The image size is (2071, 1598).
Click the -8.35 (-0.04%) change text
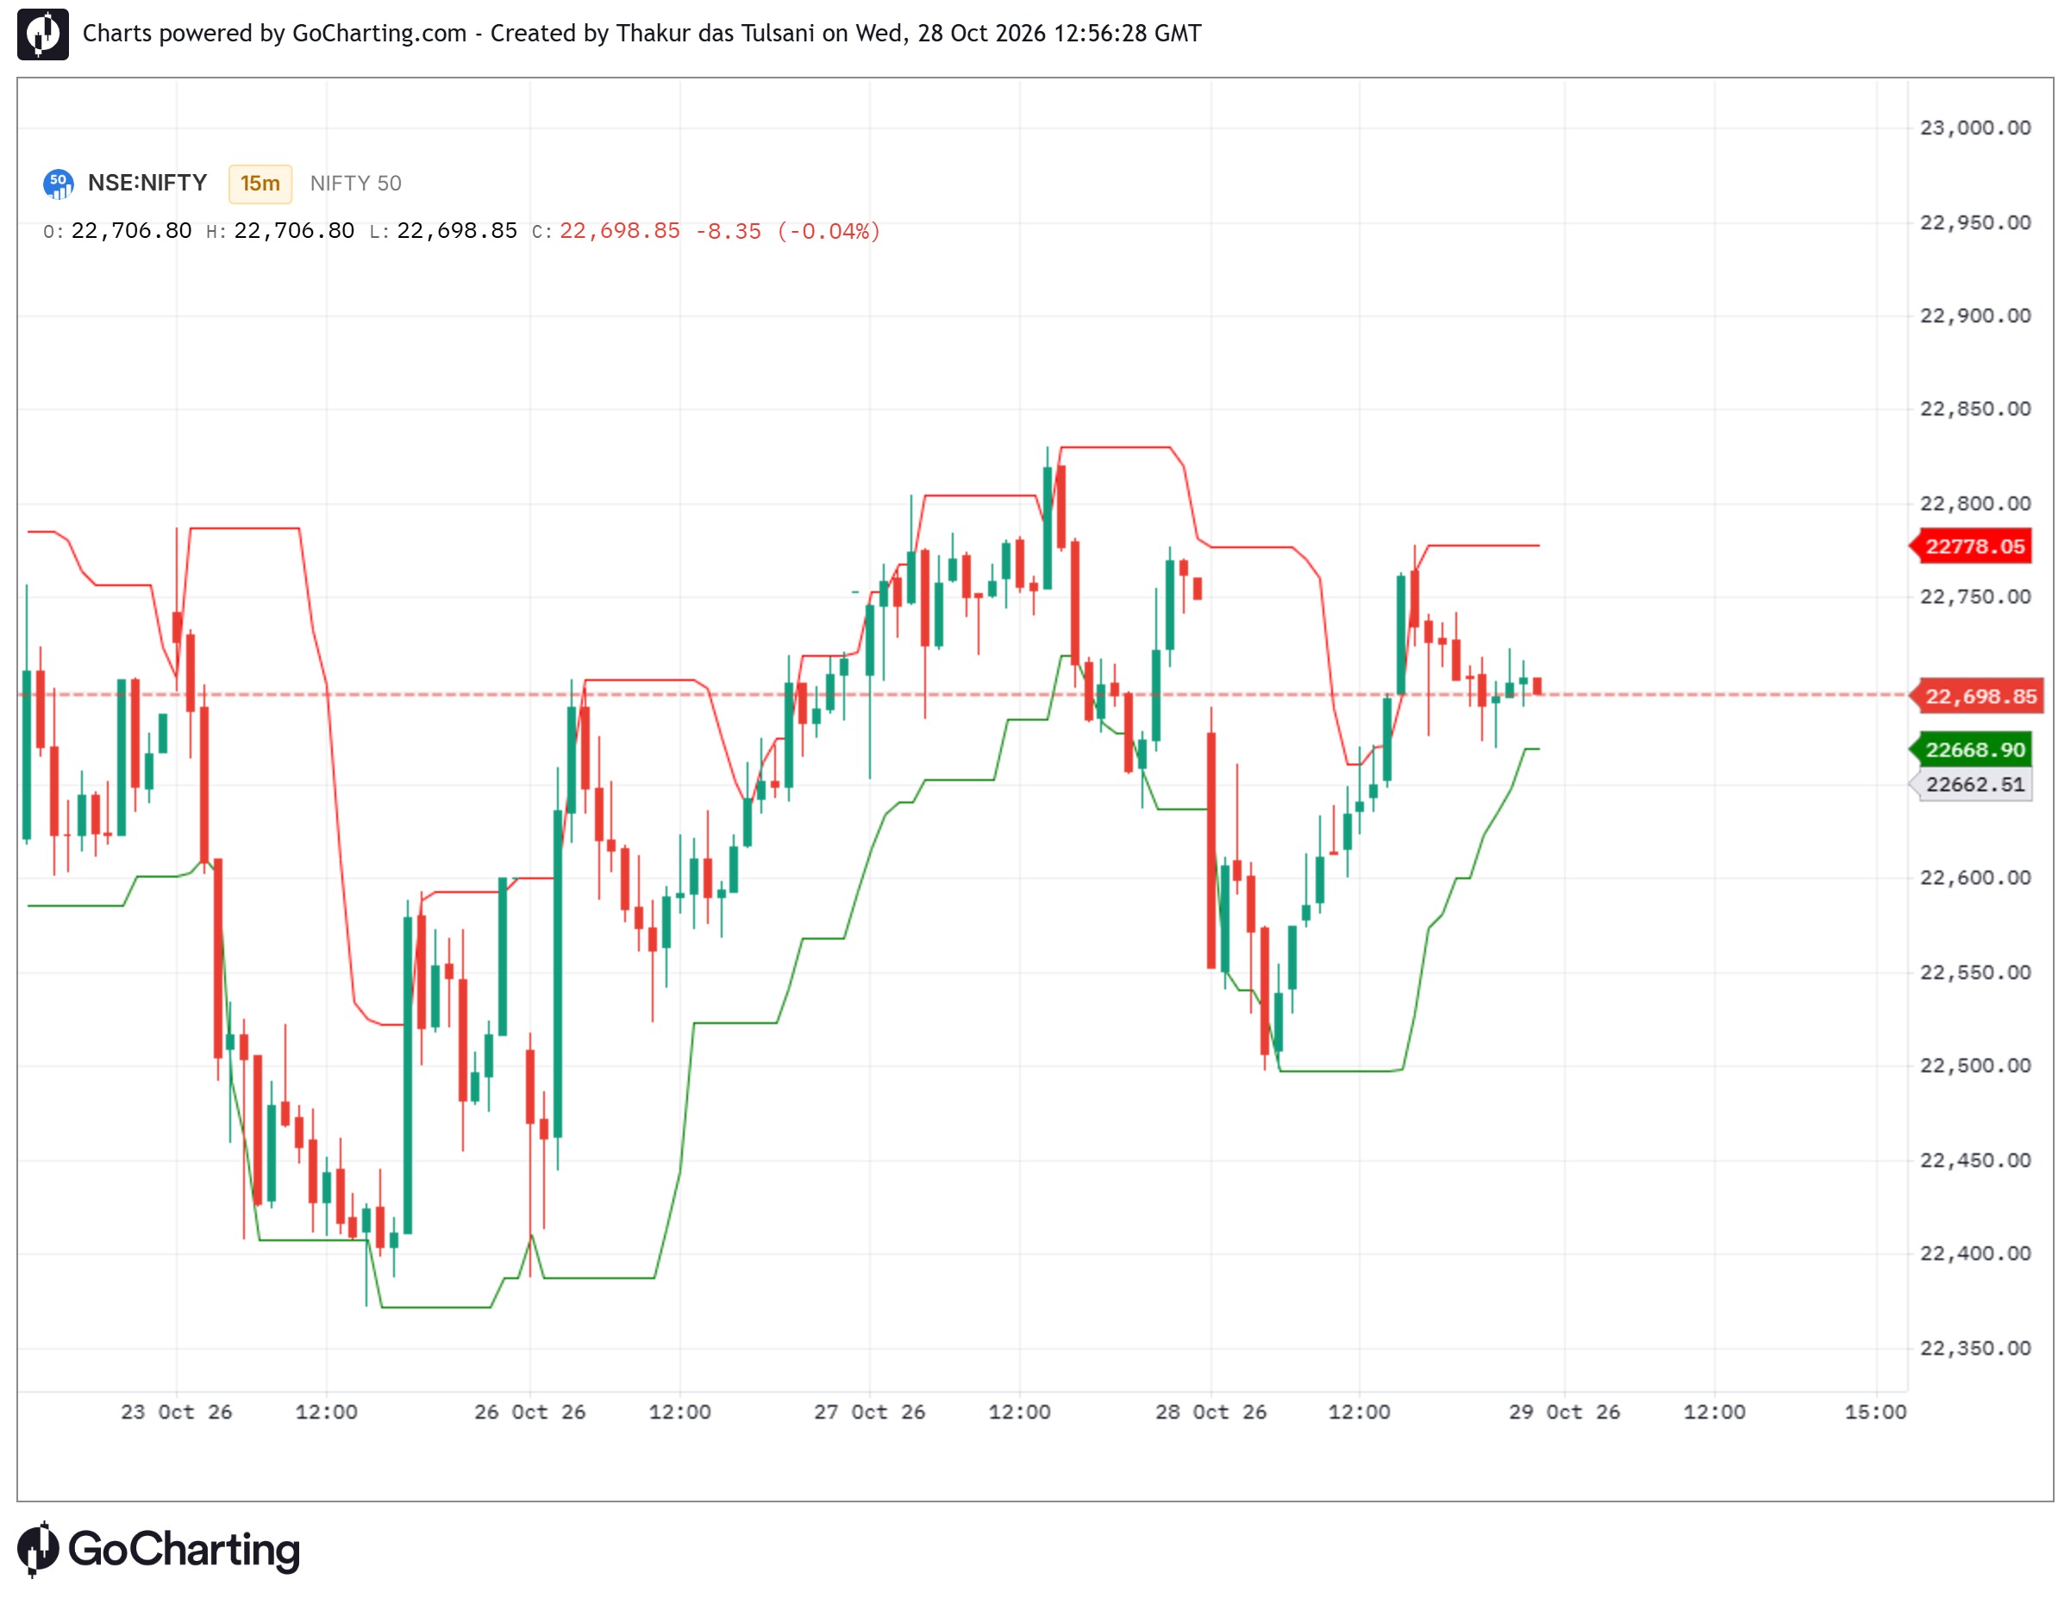788,231
